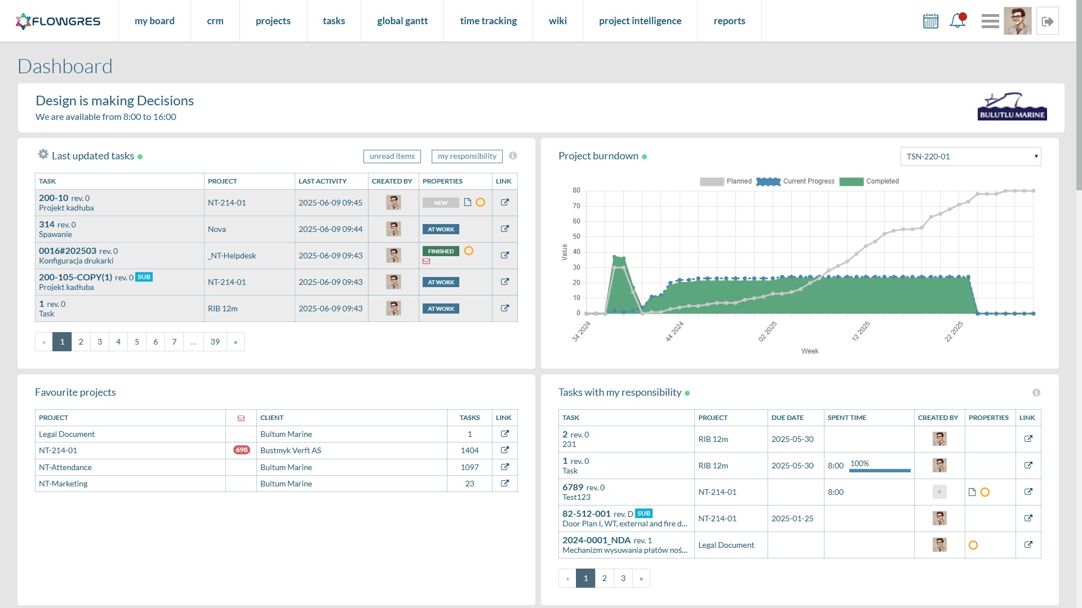
Task: Open the 82-512-001 task link
Action: coord(1028,518)
